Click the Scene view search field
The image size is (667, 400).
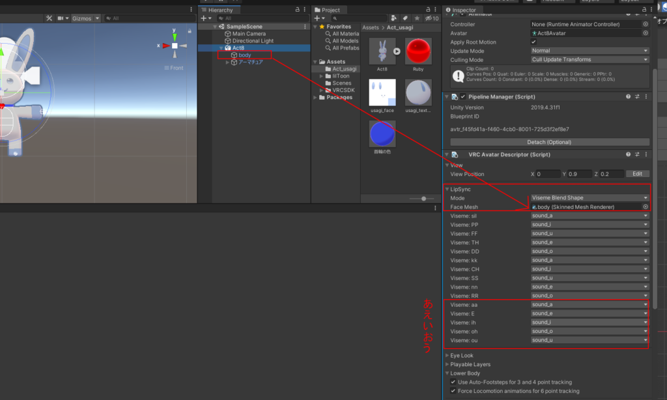tap(150, 18)
